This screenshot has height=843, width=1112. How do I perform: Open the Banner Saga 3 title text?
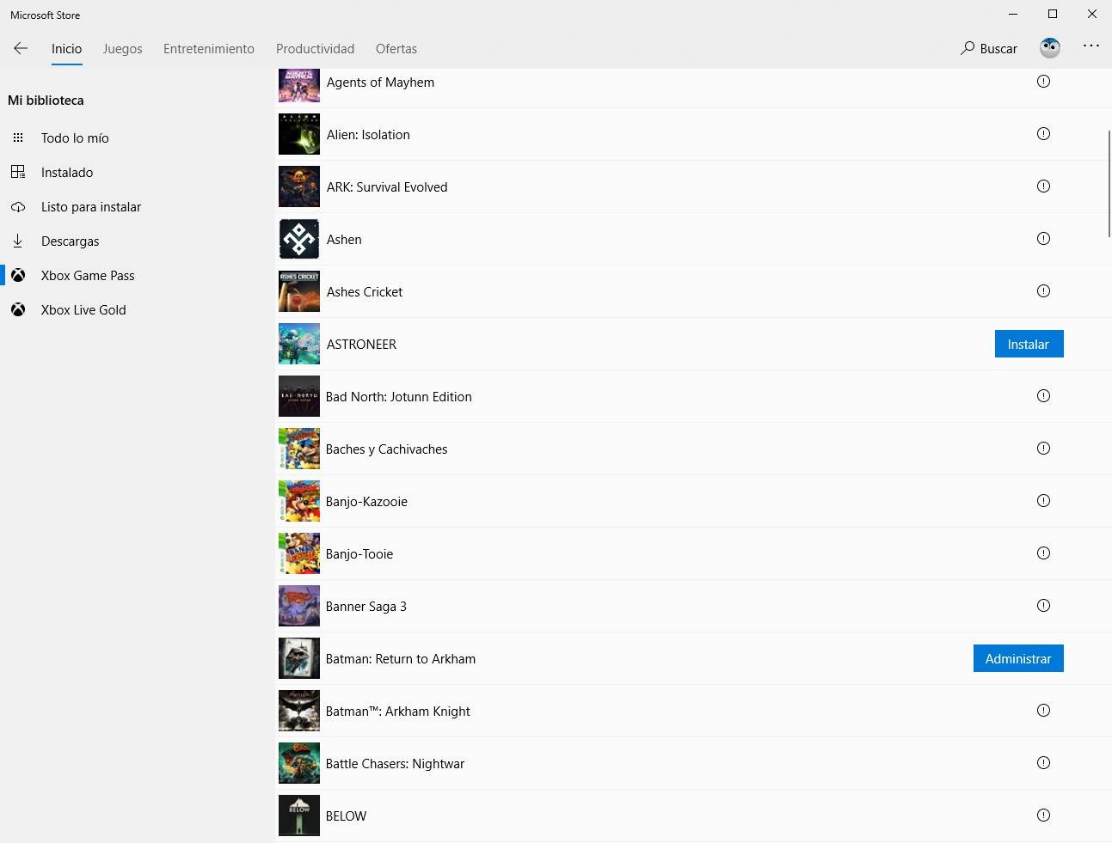click(366, 607)
